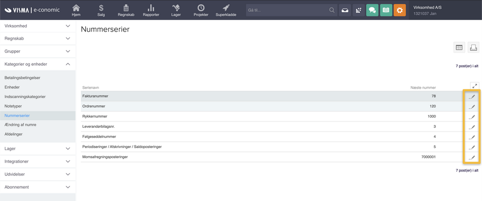482x201 pixels.
Task: Select the Ordrenummer series name
Action: (x=94, y=106)
